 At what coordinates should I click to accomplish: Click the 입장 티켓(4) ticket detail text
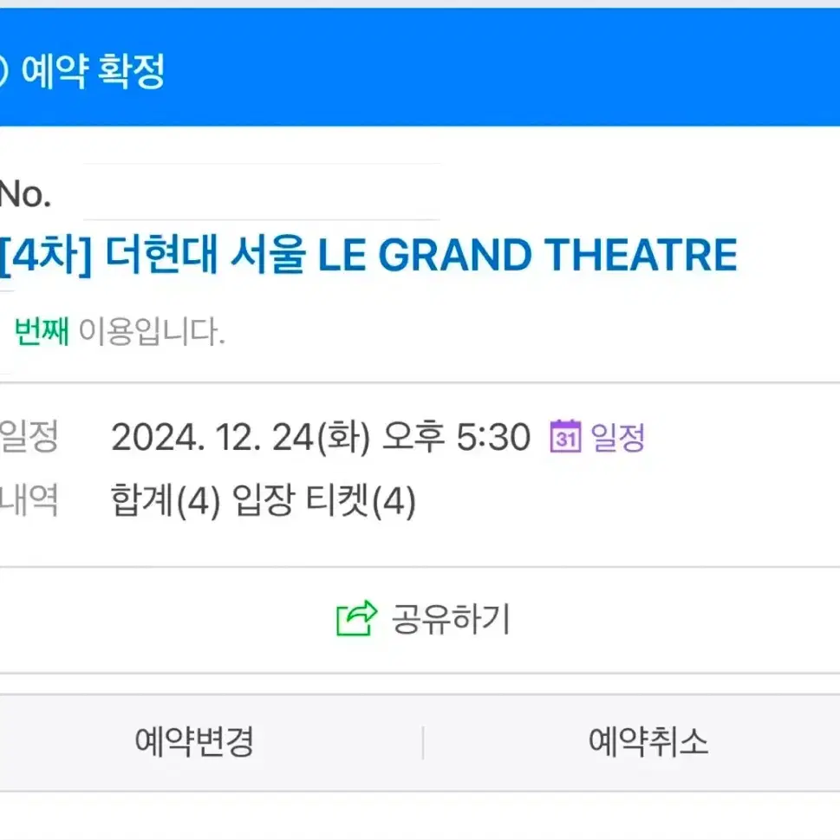click(324, 500)
